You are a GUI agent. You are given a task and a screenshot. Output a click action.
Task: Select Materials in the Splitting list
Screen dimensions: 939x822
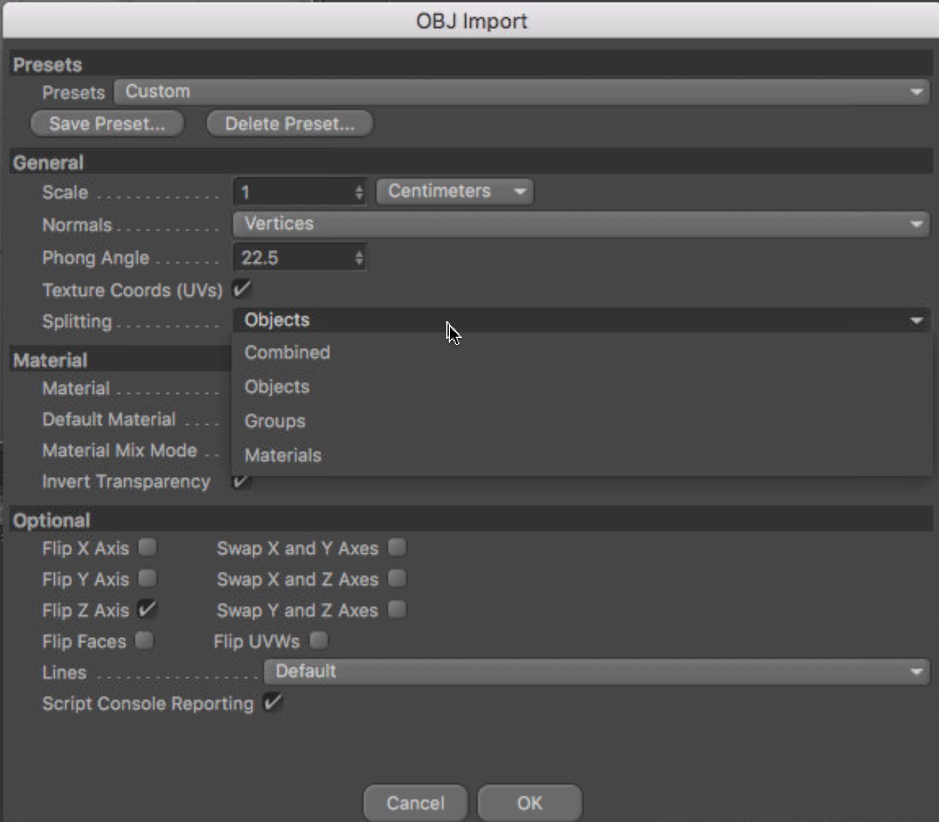(x=581, y=456)
